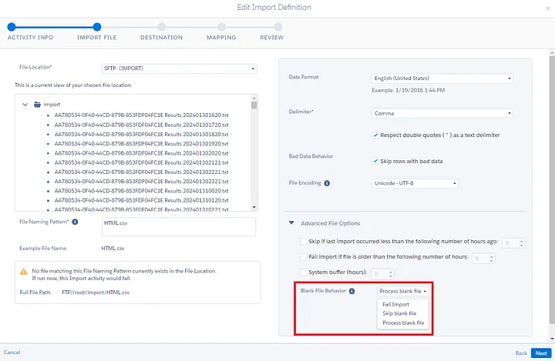Close the Edit Import Definition dialog
The height and width of the screenshot is (361, 555).
coord(548,8)
